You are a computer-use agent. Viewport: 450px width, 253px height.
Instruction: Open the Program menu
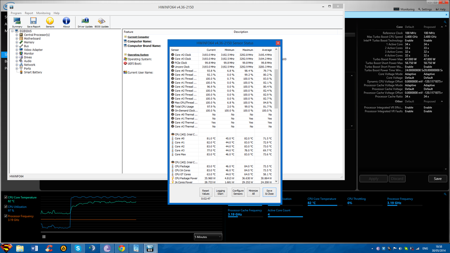click(x=16, y=13)
